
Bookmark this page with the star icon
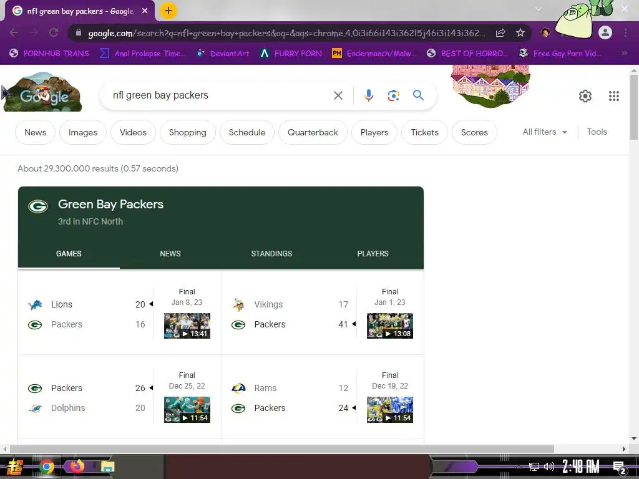[x=520, y=32]
